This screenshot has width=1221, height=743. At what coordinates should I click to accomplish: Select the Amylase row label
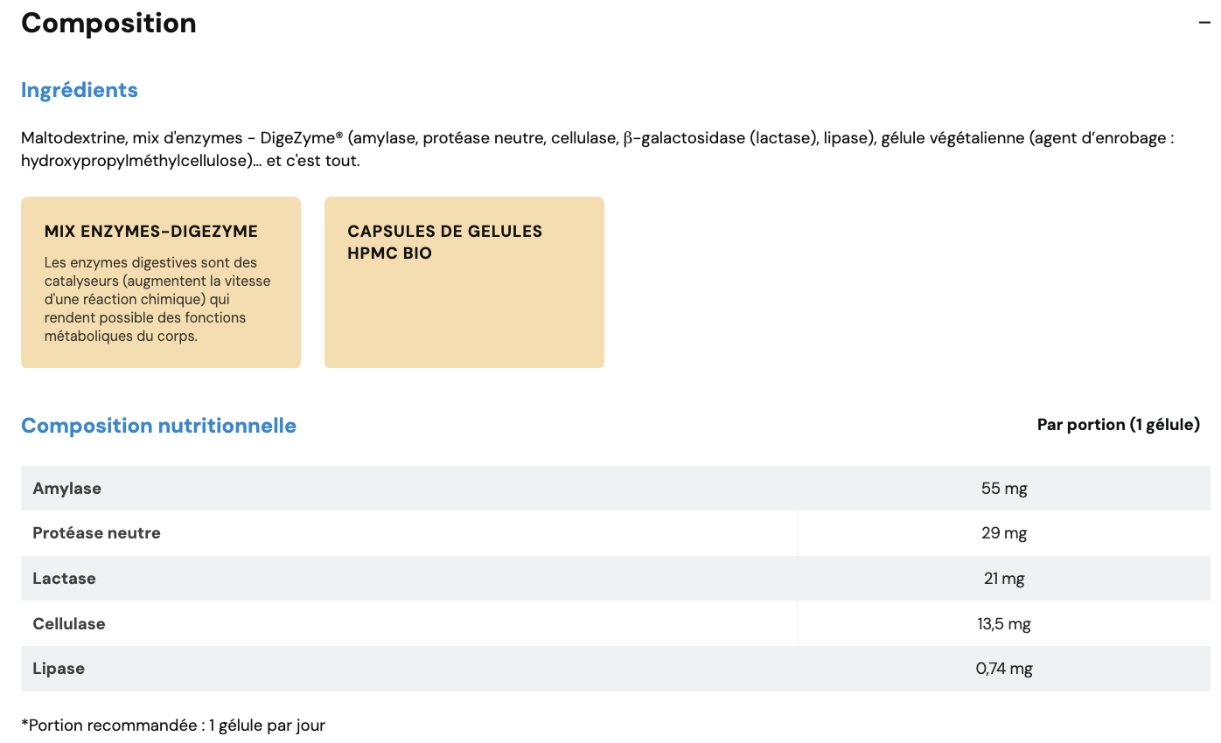tap(67, 489)
